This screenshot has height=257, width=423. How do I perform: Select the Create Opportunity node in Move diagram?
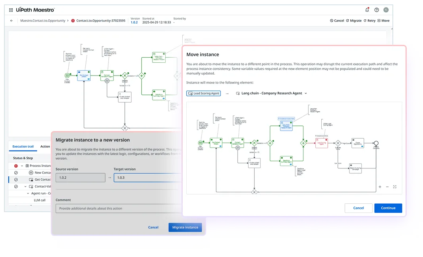click(358, 143)
